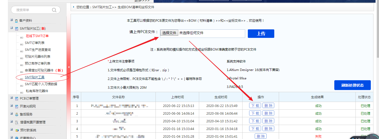379x139 pixels.
Task: Download the file in row 1
Action: click(x=255, y=106)
